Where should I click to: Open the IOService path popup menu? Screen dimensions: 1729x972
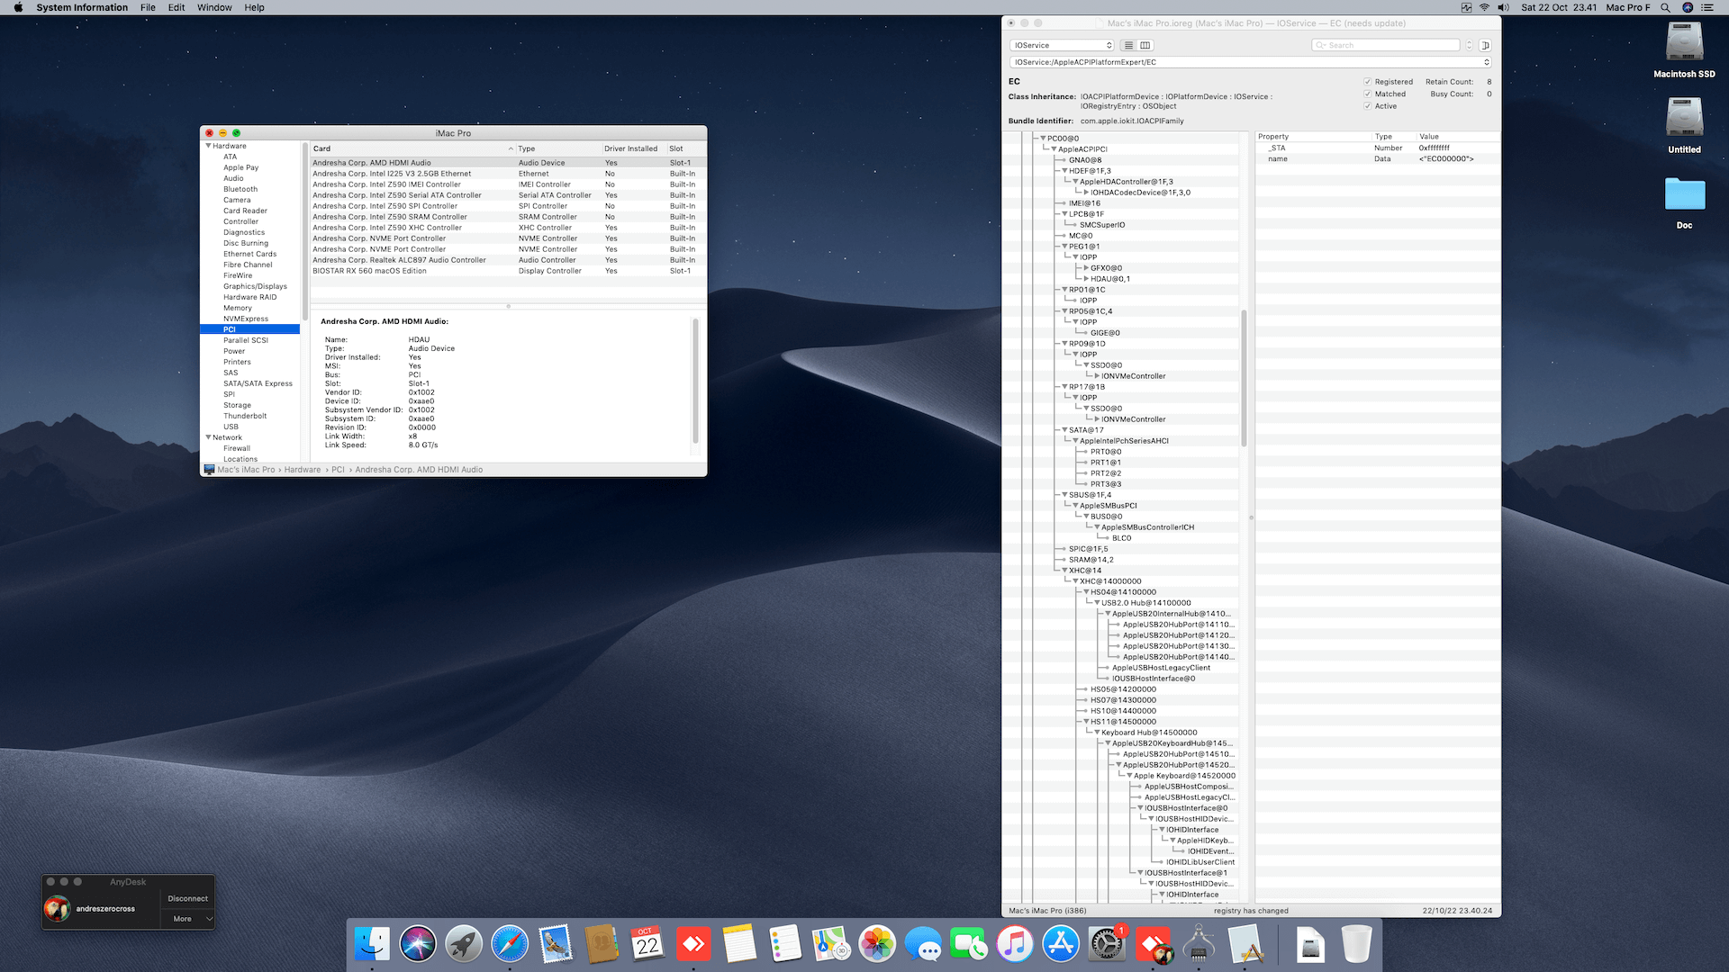point(1251,62)
